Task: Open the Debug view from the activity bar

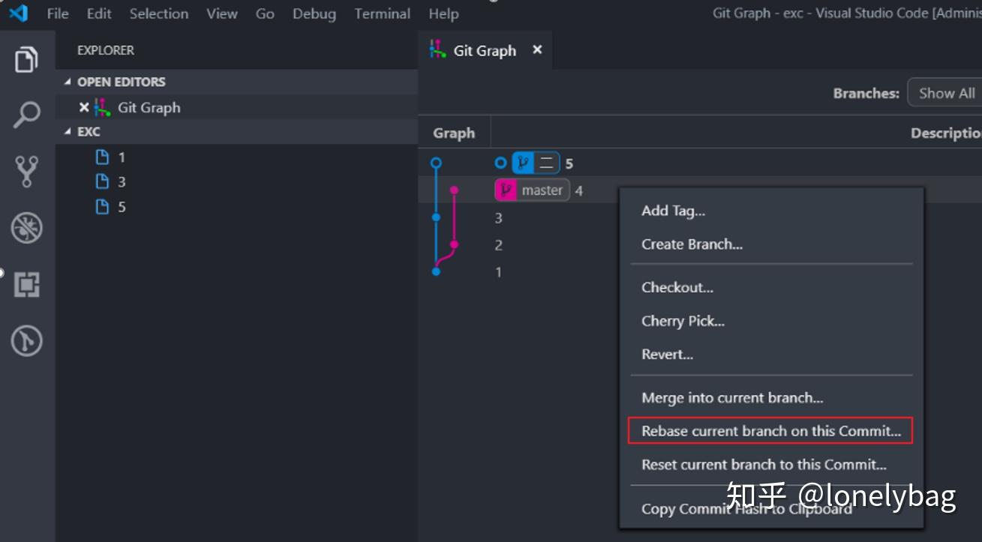Action: point(27,227)
